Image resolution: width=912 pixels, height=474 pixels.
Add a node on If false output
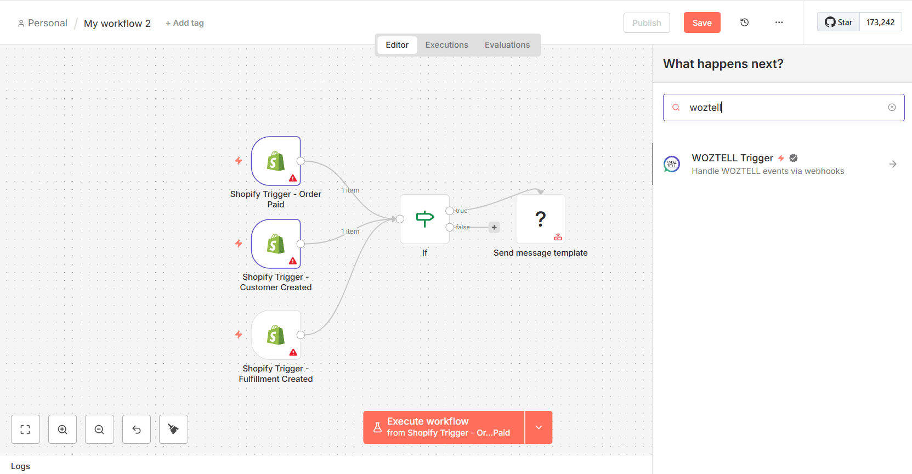point(494,227)
